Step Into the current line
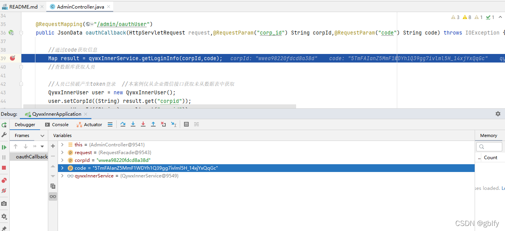Viewport: 505px width, 231px height. 133,124
